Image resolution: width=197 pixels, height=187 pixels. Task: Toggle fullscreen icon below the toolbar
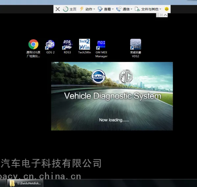click(x=162, y=15)
